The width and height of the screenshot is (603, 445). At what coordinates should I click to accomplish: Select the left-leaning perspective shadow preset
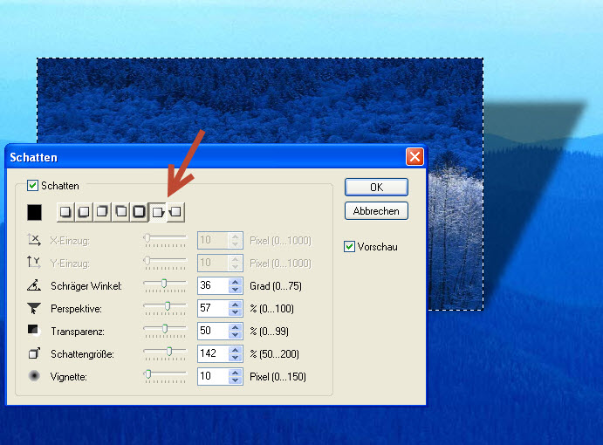tap(175, 212)
